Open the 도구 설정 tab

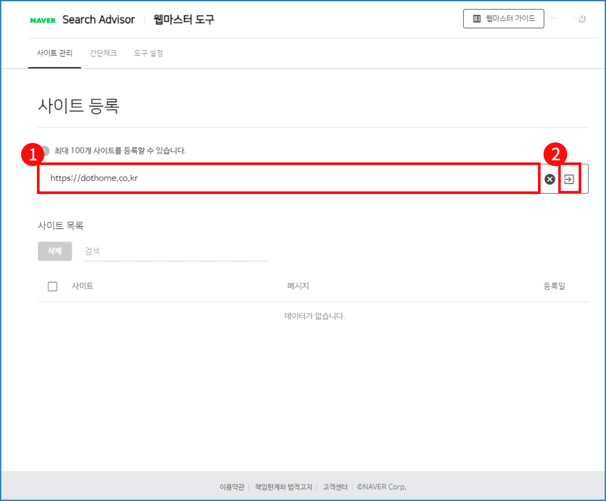pyautogui.click(x=148, y=53)
